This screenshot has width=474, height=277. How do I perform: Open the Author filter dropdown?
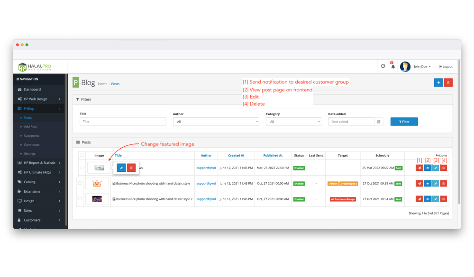tap(216, 122)
